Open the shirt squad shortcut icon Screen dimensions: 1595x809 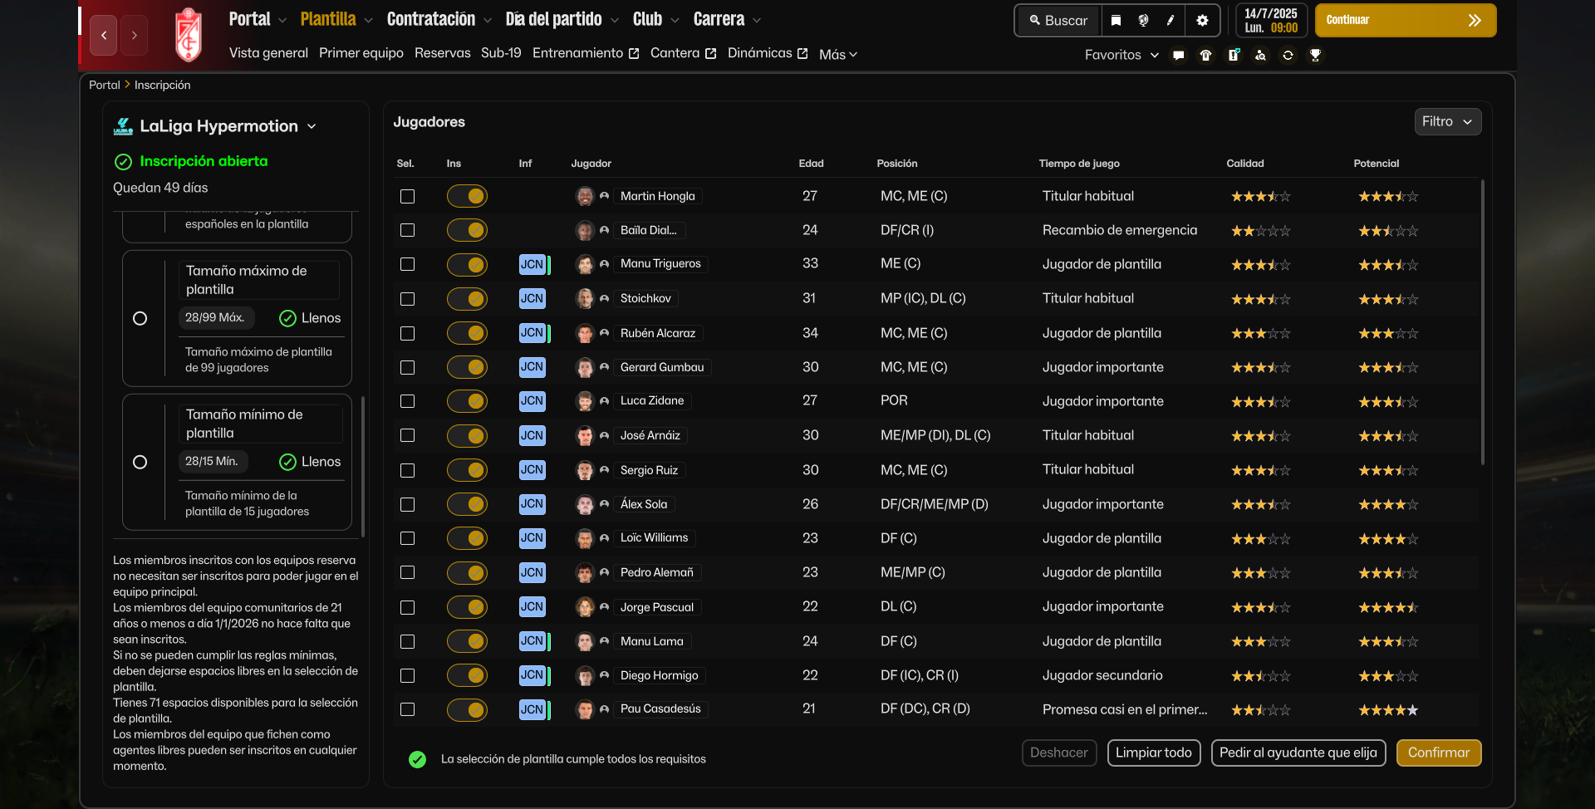click(1205, 56)
